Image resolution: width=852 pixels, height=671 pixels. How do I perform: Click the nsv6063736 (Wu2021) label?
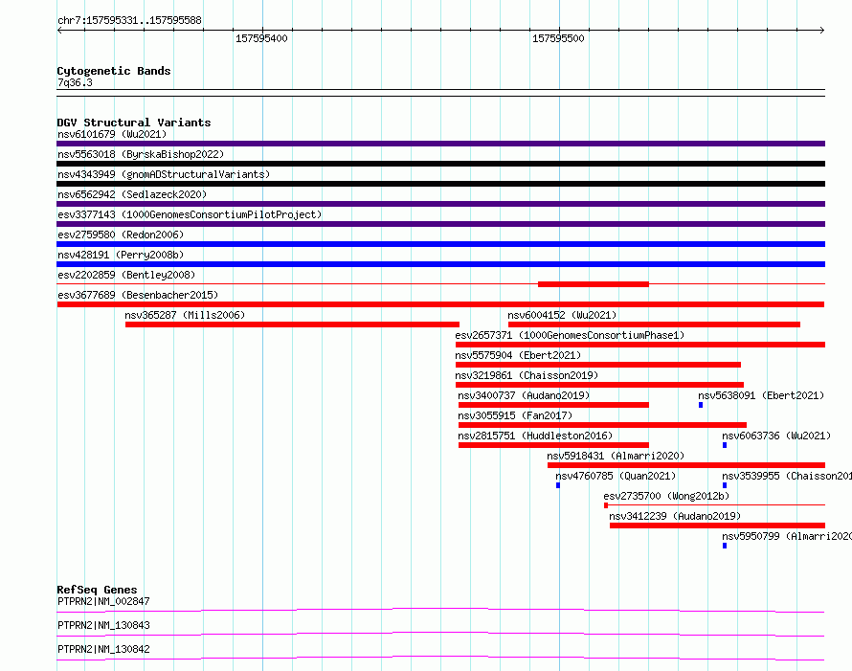tap(776, 436)
